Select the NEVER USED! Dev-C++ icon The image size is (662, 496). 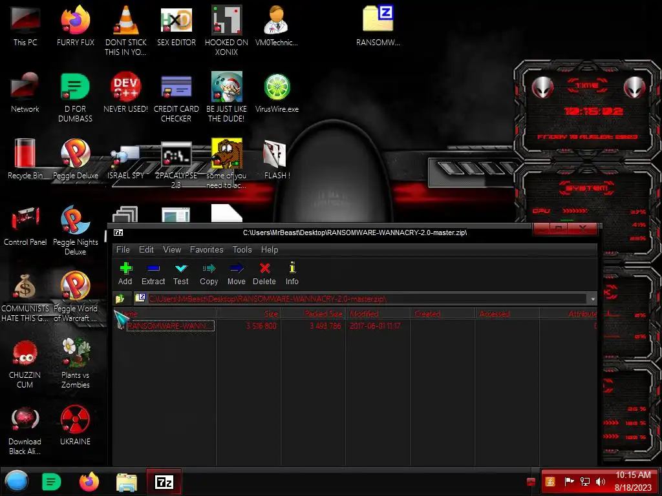(x=126, y=93)
